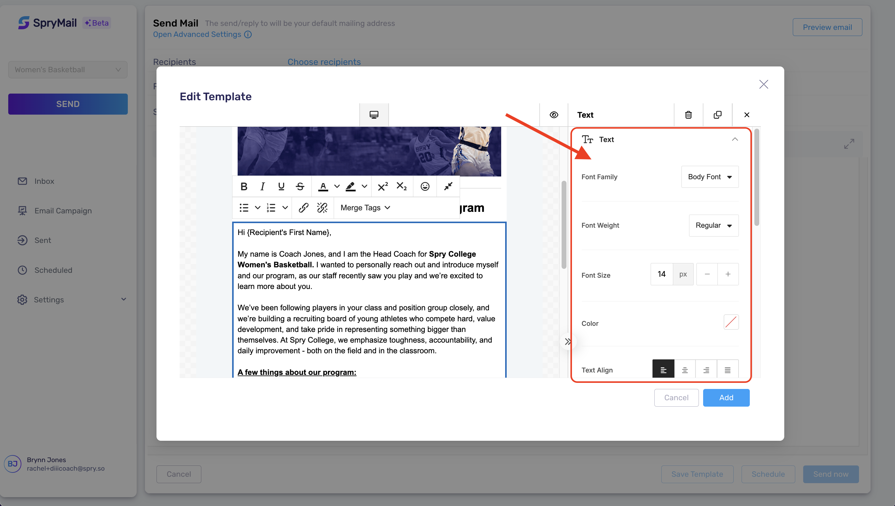The image size is (895, 506).
Task: Click the info icon beside Advanced Settings
Action: (x=248, y=34)
